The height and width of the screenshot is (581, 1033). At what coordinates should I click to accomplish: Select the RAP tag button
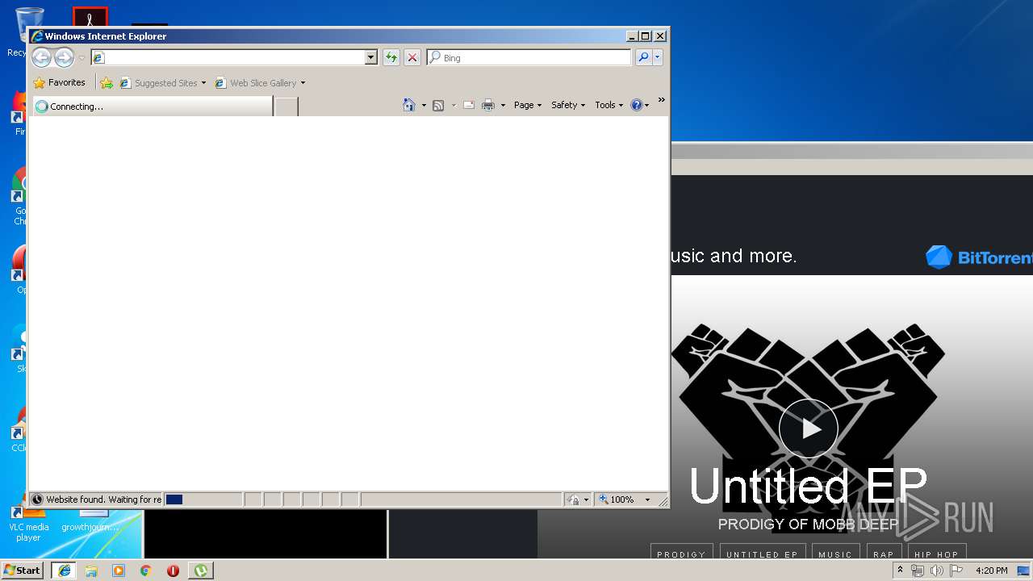(884, 554)
